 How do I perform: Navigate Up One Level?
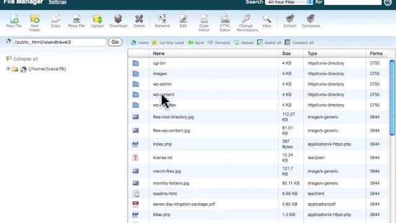tap(168, 43)
